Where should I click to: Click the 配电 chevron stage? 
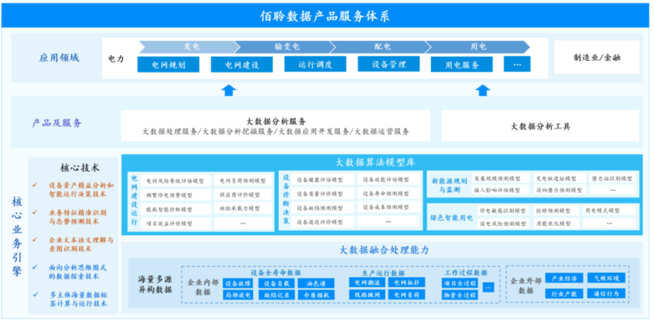[380, 47]
